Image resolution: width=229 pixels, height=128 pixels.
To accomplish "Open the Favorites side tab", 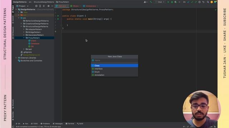I will point(13,116).
